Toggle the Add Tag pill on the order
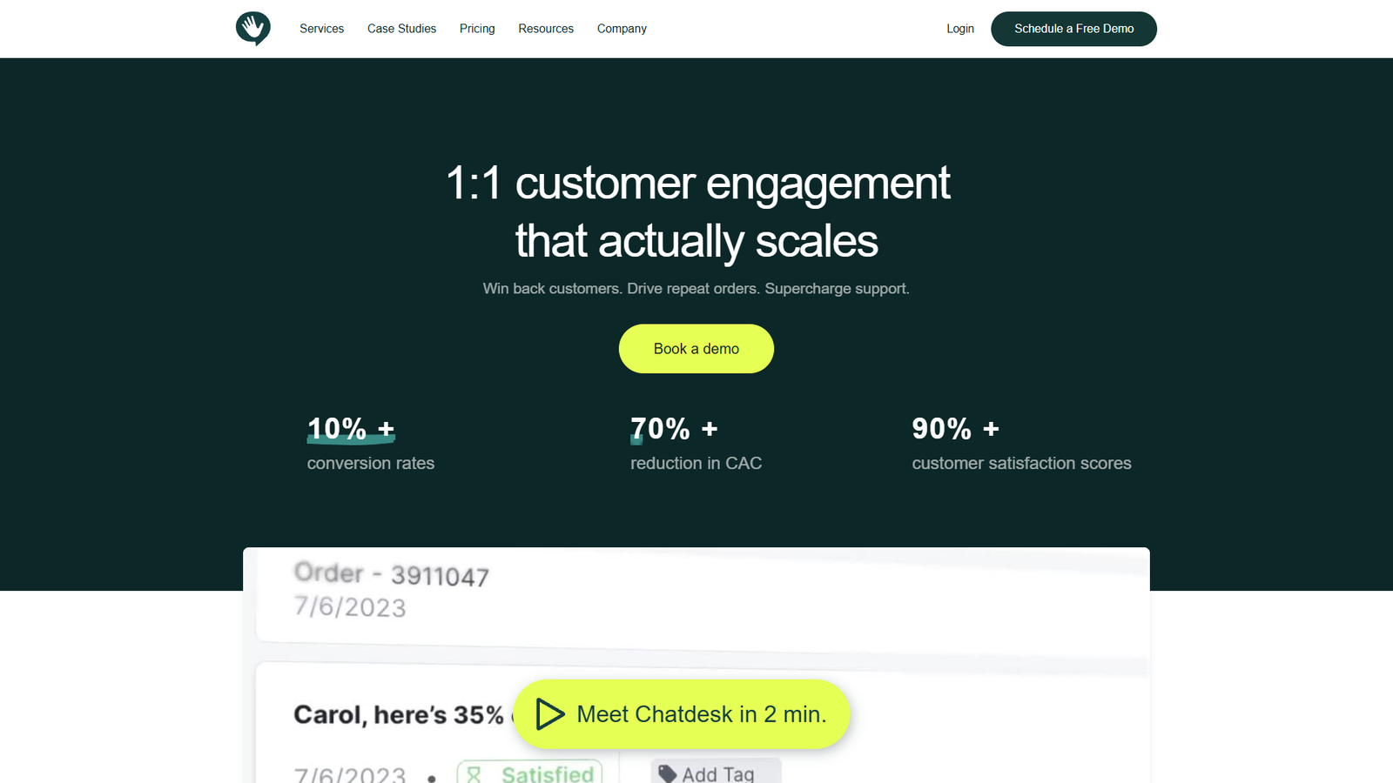The width and height of the screenshot is (1393, 783). coord(715,773)
